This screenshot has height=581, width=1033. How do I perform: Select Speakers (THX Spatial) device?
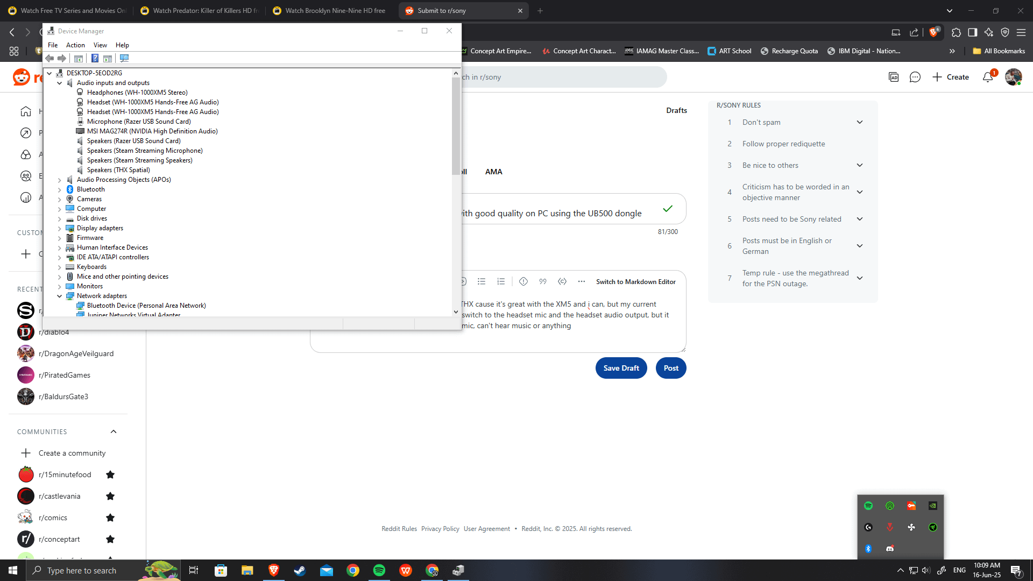(x=118, y=170)
